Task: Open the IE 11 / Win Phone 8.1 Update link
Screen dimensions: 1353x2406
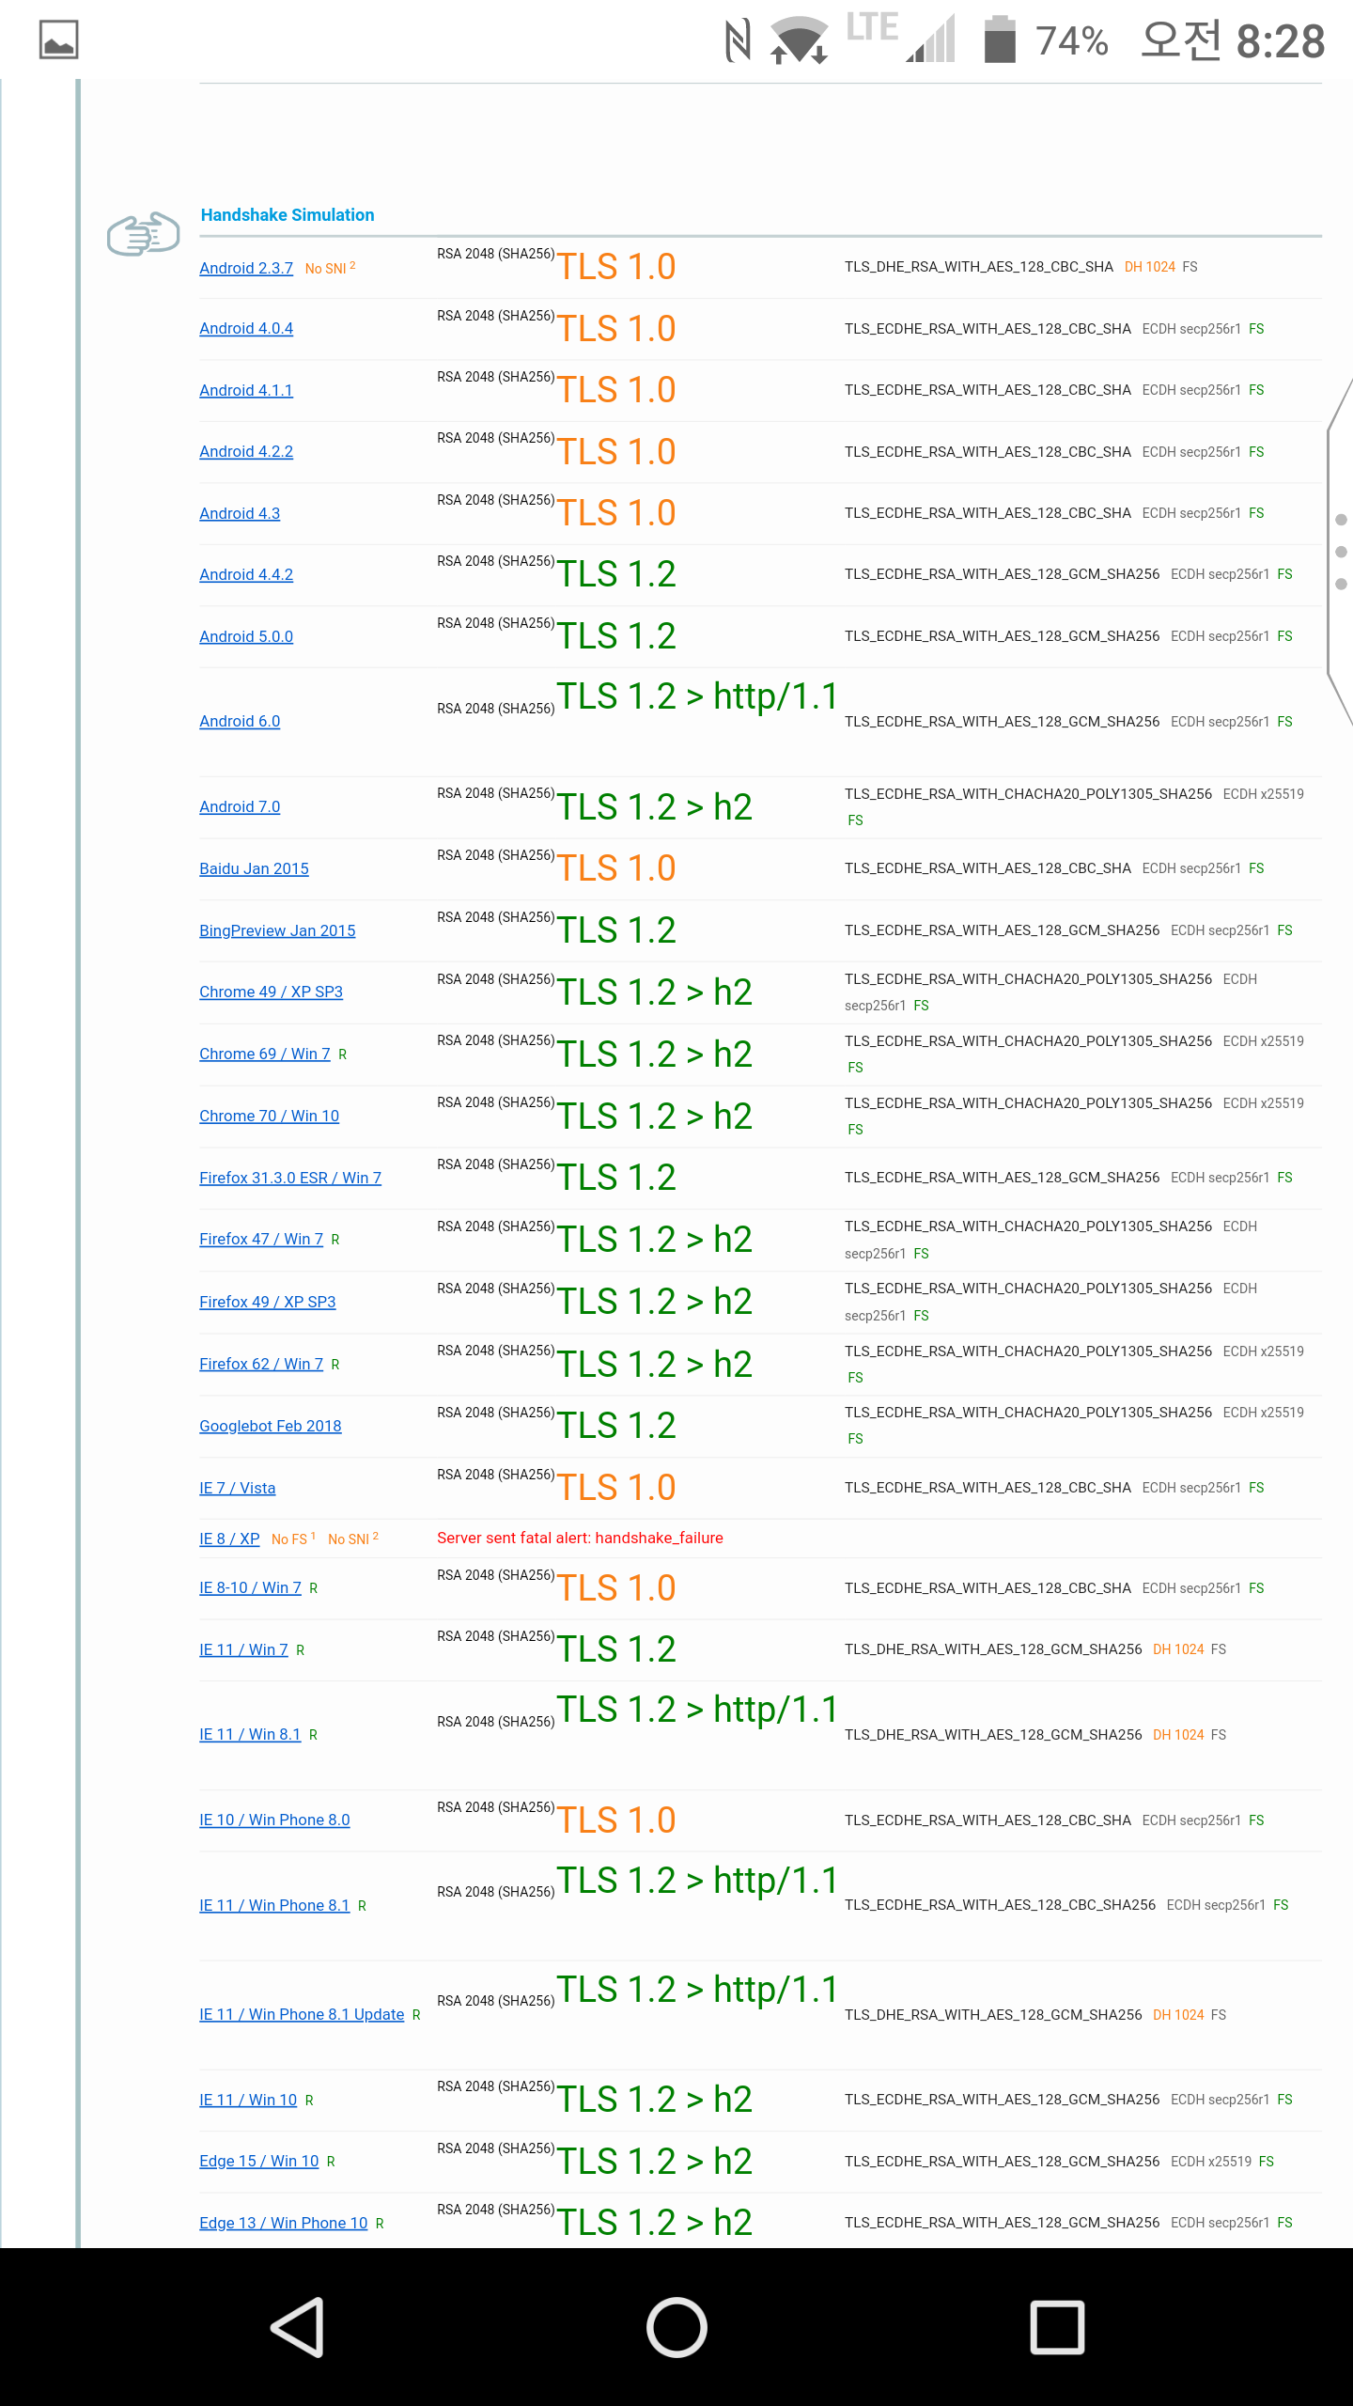Action: pos(302,2014)
